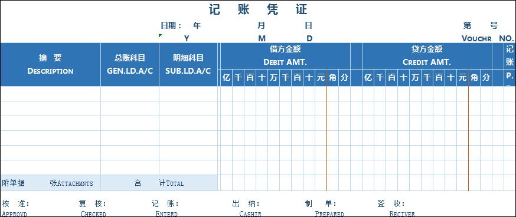Screen dimensions: 516x217
Task: Click the 第 号 voucher number label
Action: tap(481, 25)
